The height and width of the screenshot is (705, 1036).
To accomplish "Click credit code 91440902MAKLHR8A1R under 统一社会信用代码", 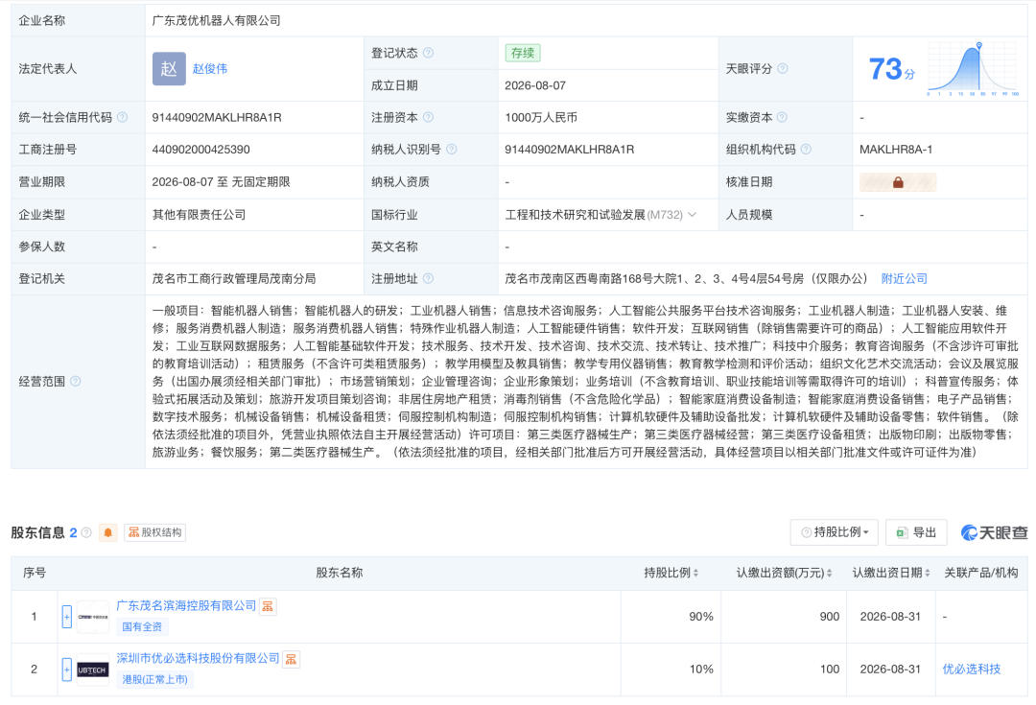I will 217,118.
